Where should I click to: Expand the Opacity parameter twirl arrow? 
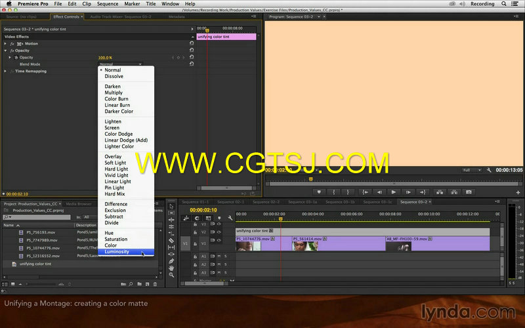coord(10,57)
